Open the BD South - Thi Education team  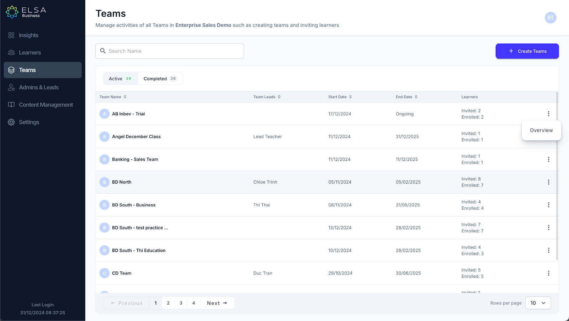(139, 251)
